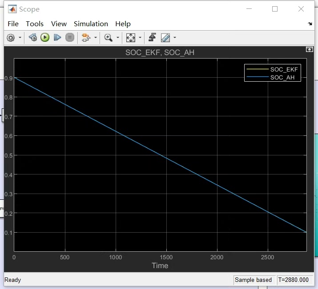The width and height of the screenshot is (318, 289).
Task: Open the Simulation menu
Action: click(x=91, y=24)
